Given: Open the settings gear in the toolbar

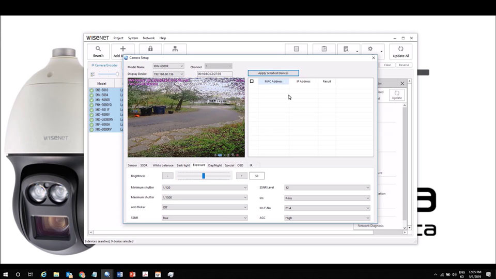Looking at the screenshot, I should (x=370, y=50).
